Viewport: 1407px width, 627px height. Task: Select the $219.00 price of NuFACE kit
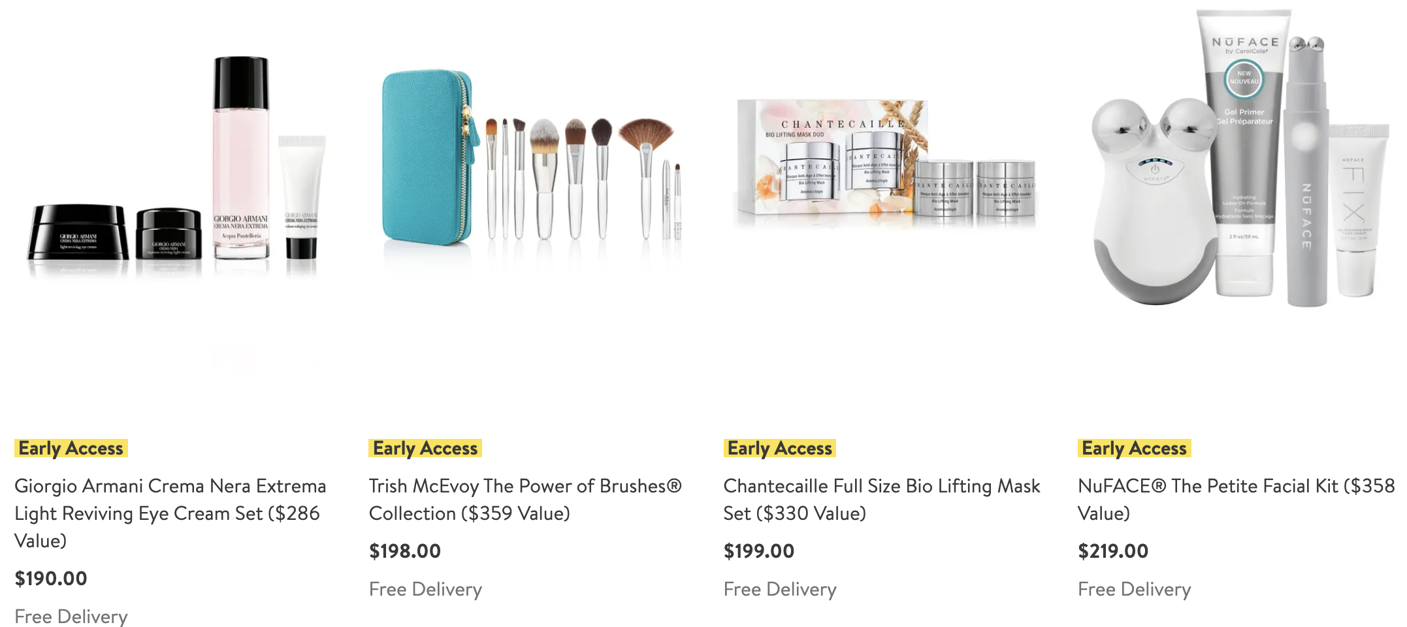[1113, 551]
